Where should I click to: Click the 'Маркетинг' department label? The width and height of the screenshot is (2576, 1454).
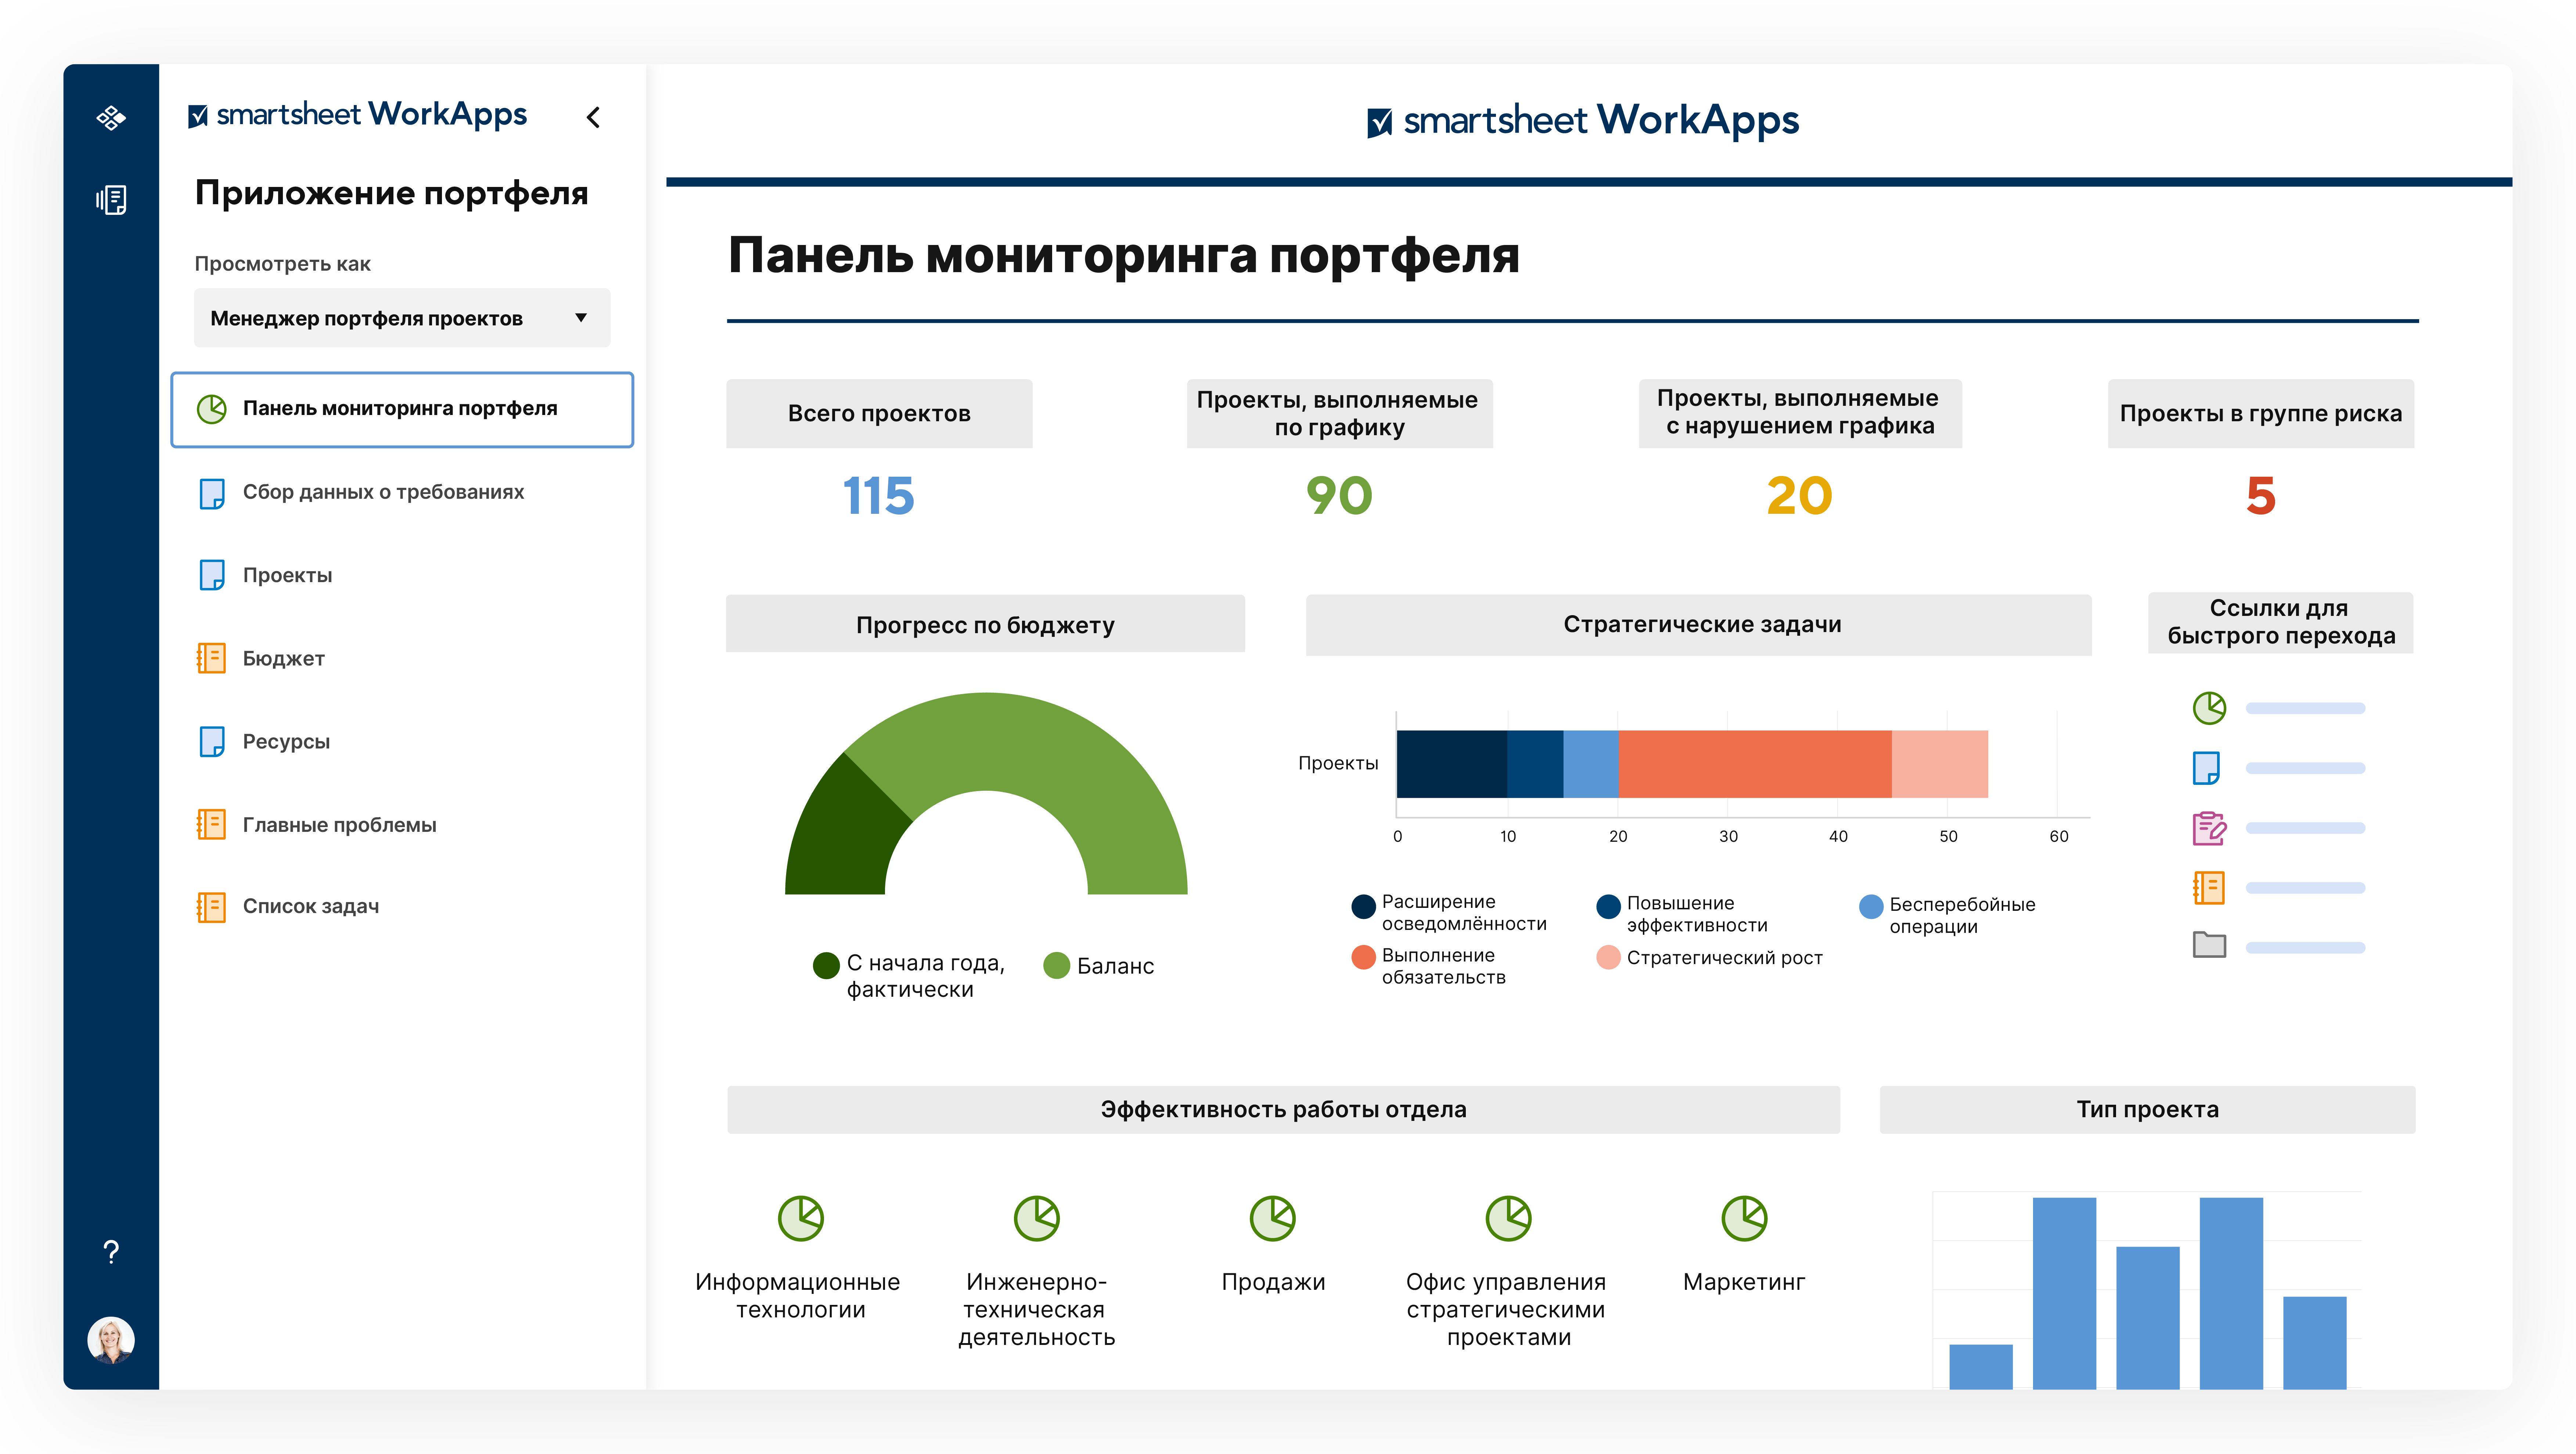(x=1744, y=1282)
